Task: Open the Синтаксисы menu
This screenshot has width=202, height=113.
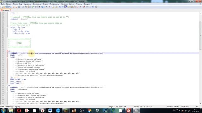Action: [37, 4]
